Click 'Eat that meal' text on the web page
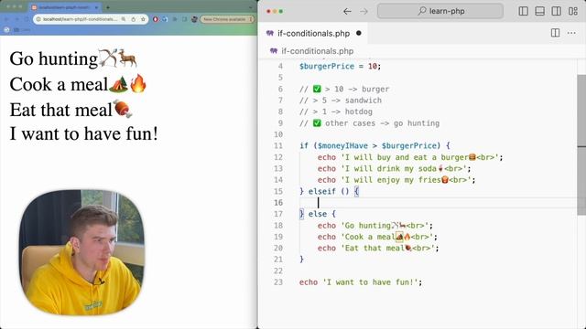 point(61,110)
